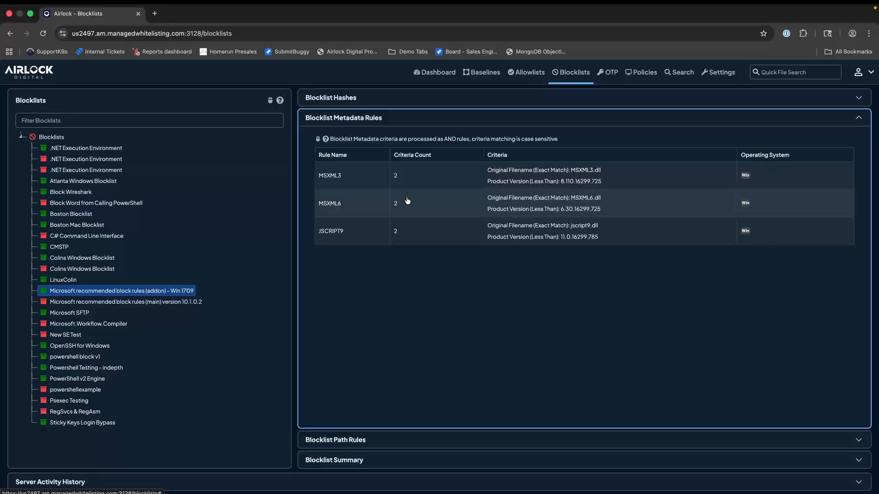Select the Microsoft SFTP blocklist
Image resolution: width=879 pixels, height=494 pixels.
69,312
